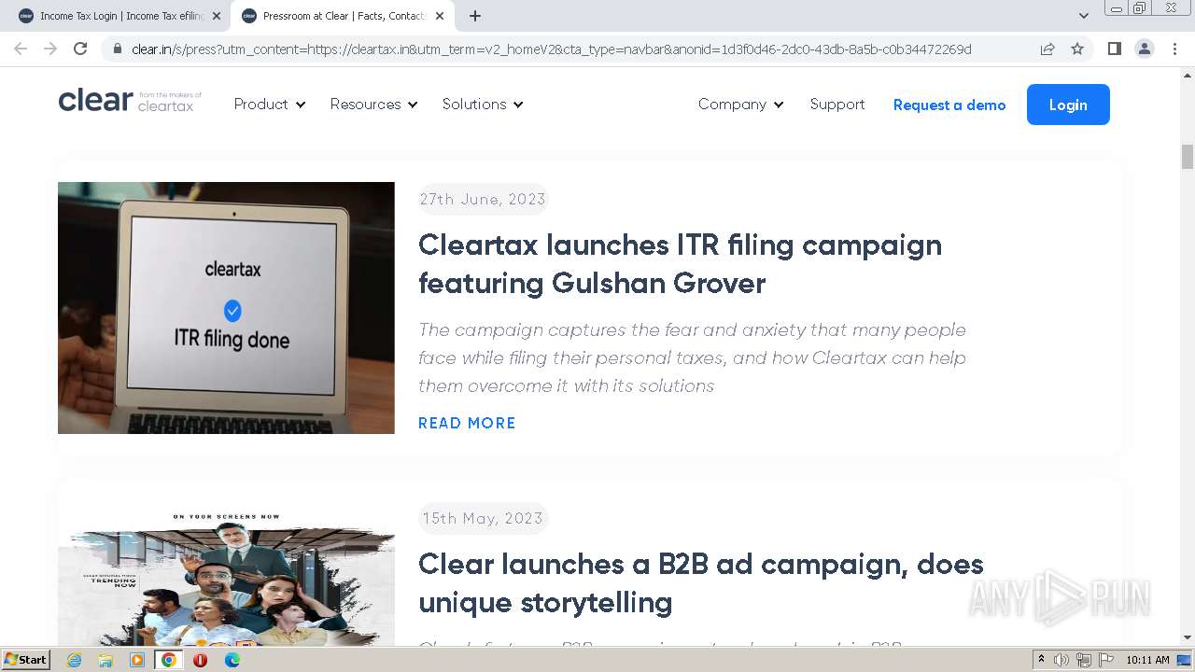Open network tray icon
The image size is (1195, 672).
(x=1084, y=660)
